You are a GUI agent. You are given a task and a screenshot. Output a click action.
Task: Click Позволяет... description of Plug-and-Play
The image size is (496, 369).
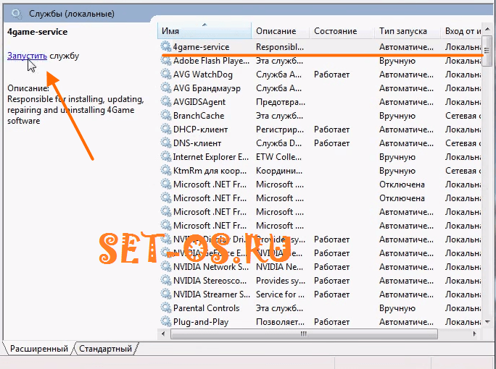[x=280, y=322]
